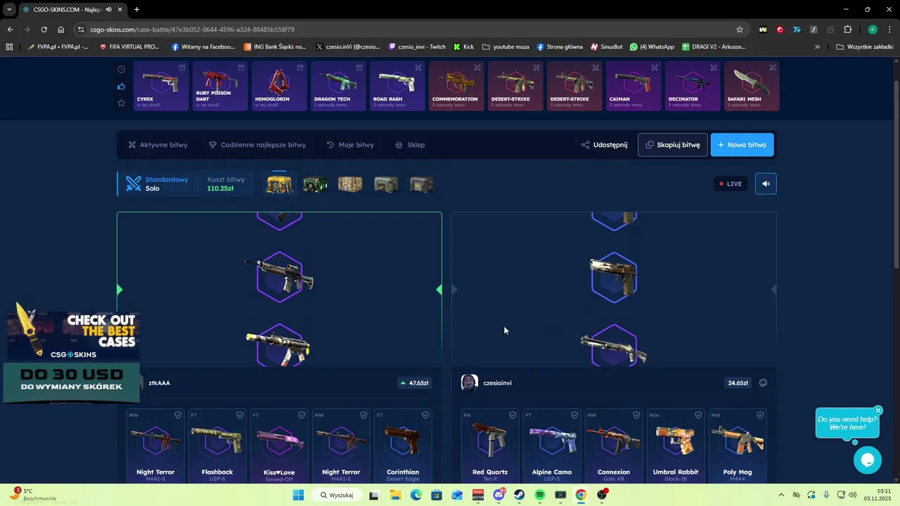This screenshot has height=506, width=900.
Task: Open Spotify from the taskbar
Action: (x=540, y=495)
